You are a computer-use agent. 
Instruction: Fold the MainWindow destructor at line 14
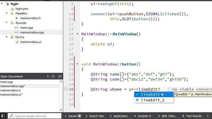[77, 34]
